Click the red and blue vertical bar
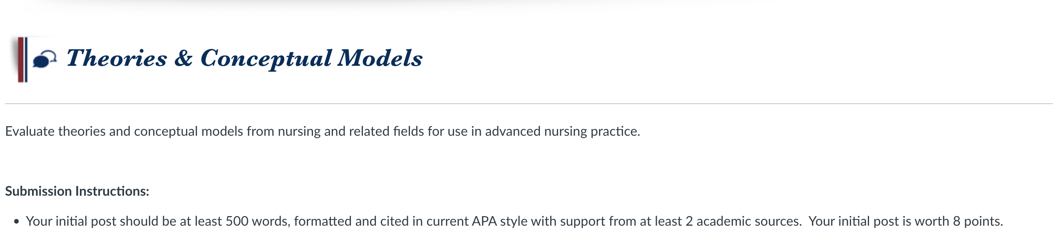Viewport: 1053px width, 234px height. (x=22, y=59)
